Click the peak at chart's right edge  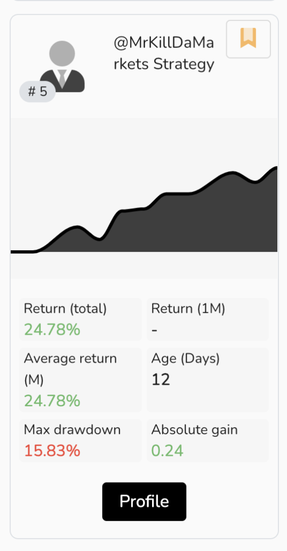275,168
